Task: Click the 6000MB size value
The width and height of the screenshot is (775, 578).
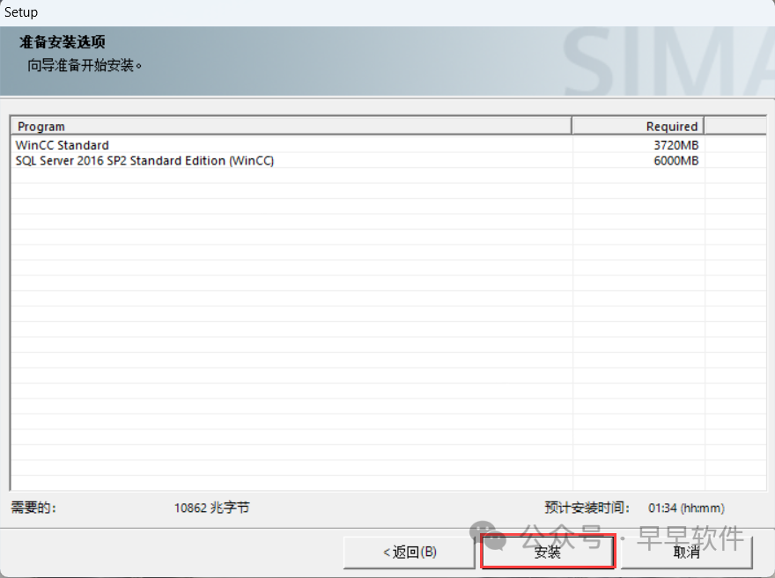Action: (676, 160)
